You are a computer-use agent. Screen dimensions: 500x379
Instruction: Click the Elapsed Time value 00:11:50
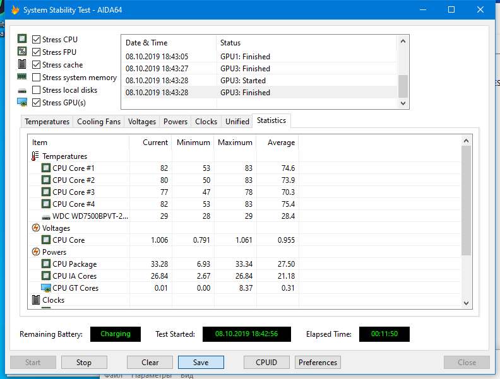pyautogui.click(x=384, y=334)
